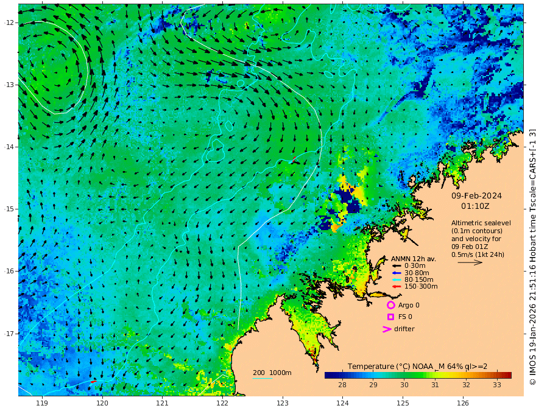536x414 pixels.
Task: Click the temperature color bar
Action: (418, 375)
